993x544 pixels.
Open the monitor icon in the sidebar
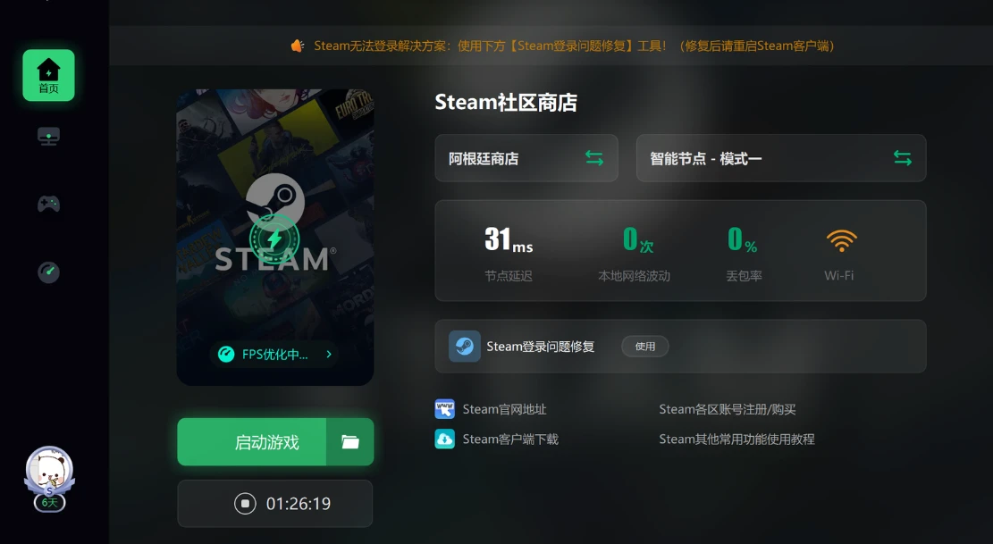click(48, 137)
